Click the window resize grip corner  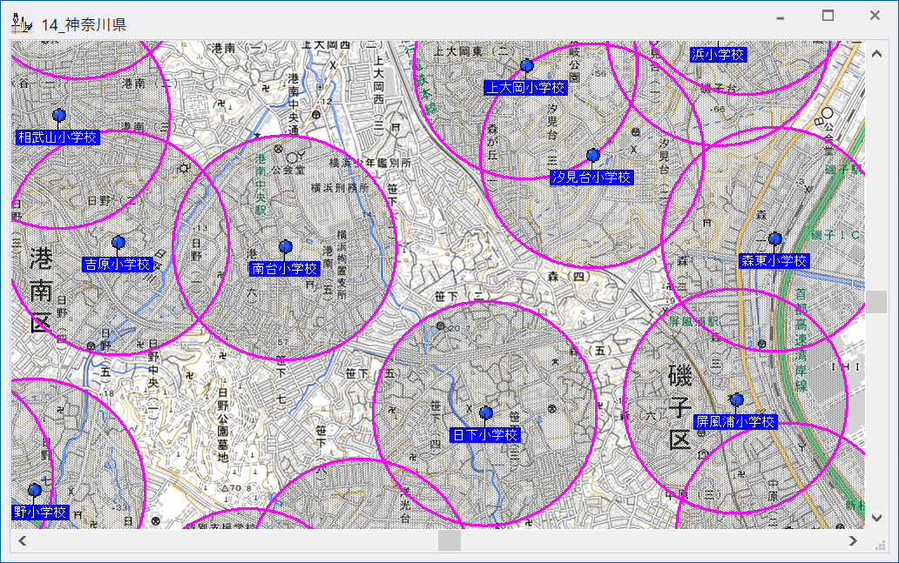881,546
